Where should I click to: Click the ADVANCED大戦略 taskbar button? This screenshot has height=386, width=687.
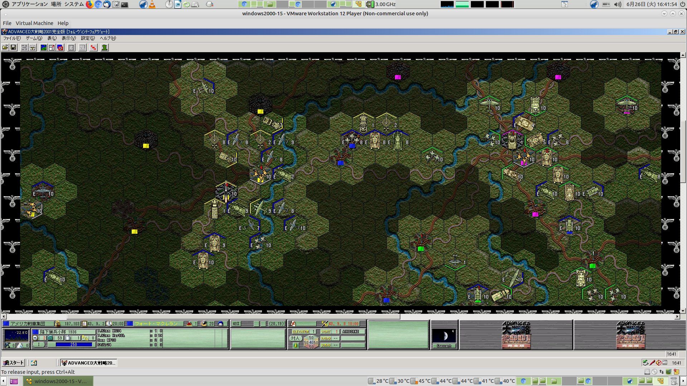point(88,363)
